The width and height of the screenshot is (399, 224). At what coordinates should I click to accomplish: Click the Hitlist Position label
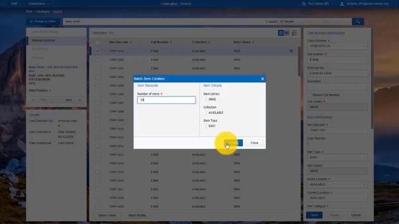(39, 91)
